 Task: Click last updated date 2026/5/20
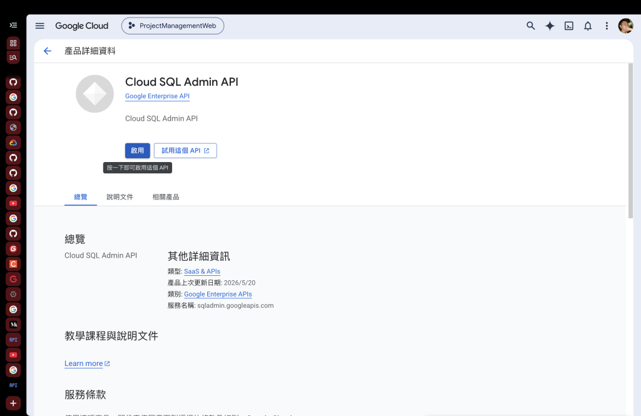pyautogui.click(x=240, y=283)
